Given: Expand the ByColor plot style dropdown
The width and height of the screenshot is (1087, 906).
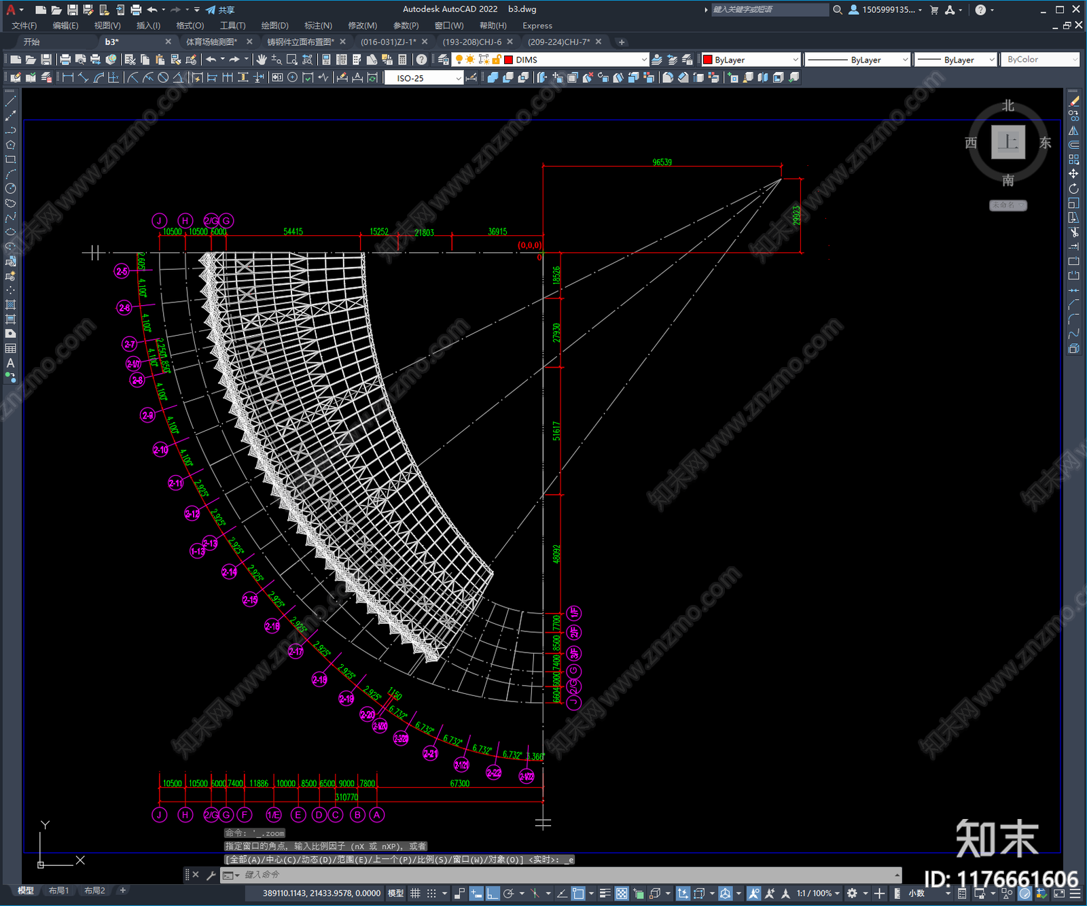Looking at the screenshot, I should click(x=1040, y=60).
